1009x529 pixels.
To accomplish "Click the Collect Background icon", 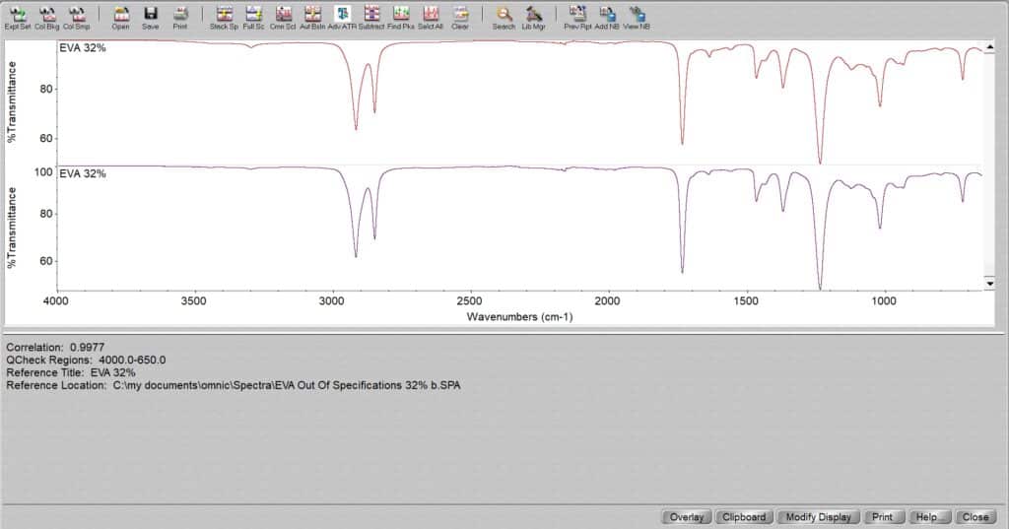I will [47, 16].
